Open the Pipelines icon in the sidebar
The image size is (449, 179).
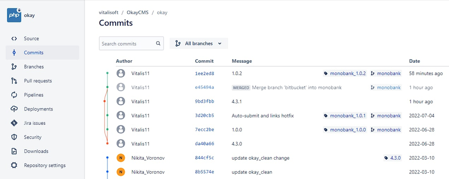[x=14, y=95]
